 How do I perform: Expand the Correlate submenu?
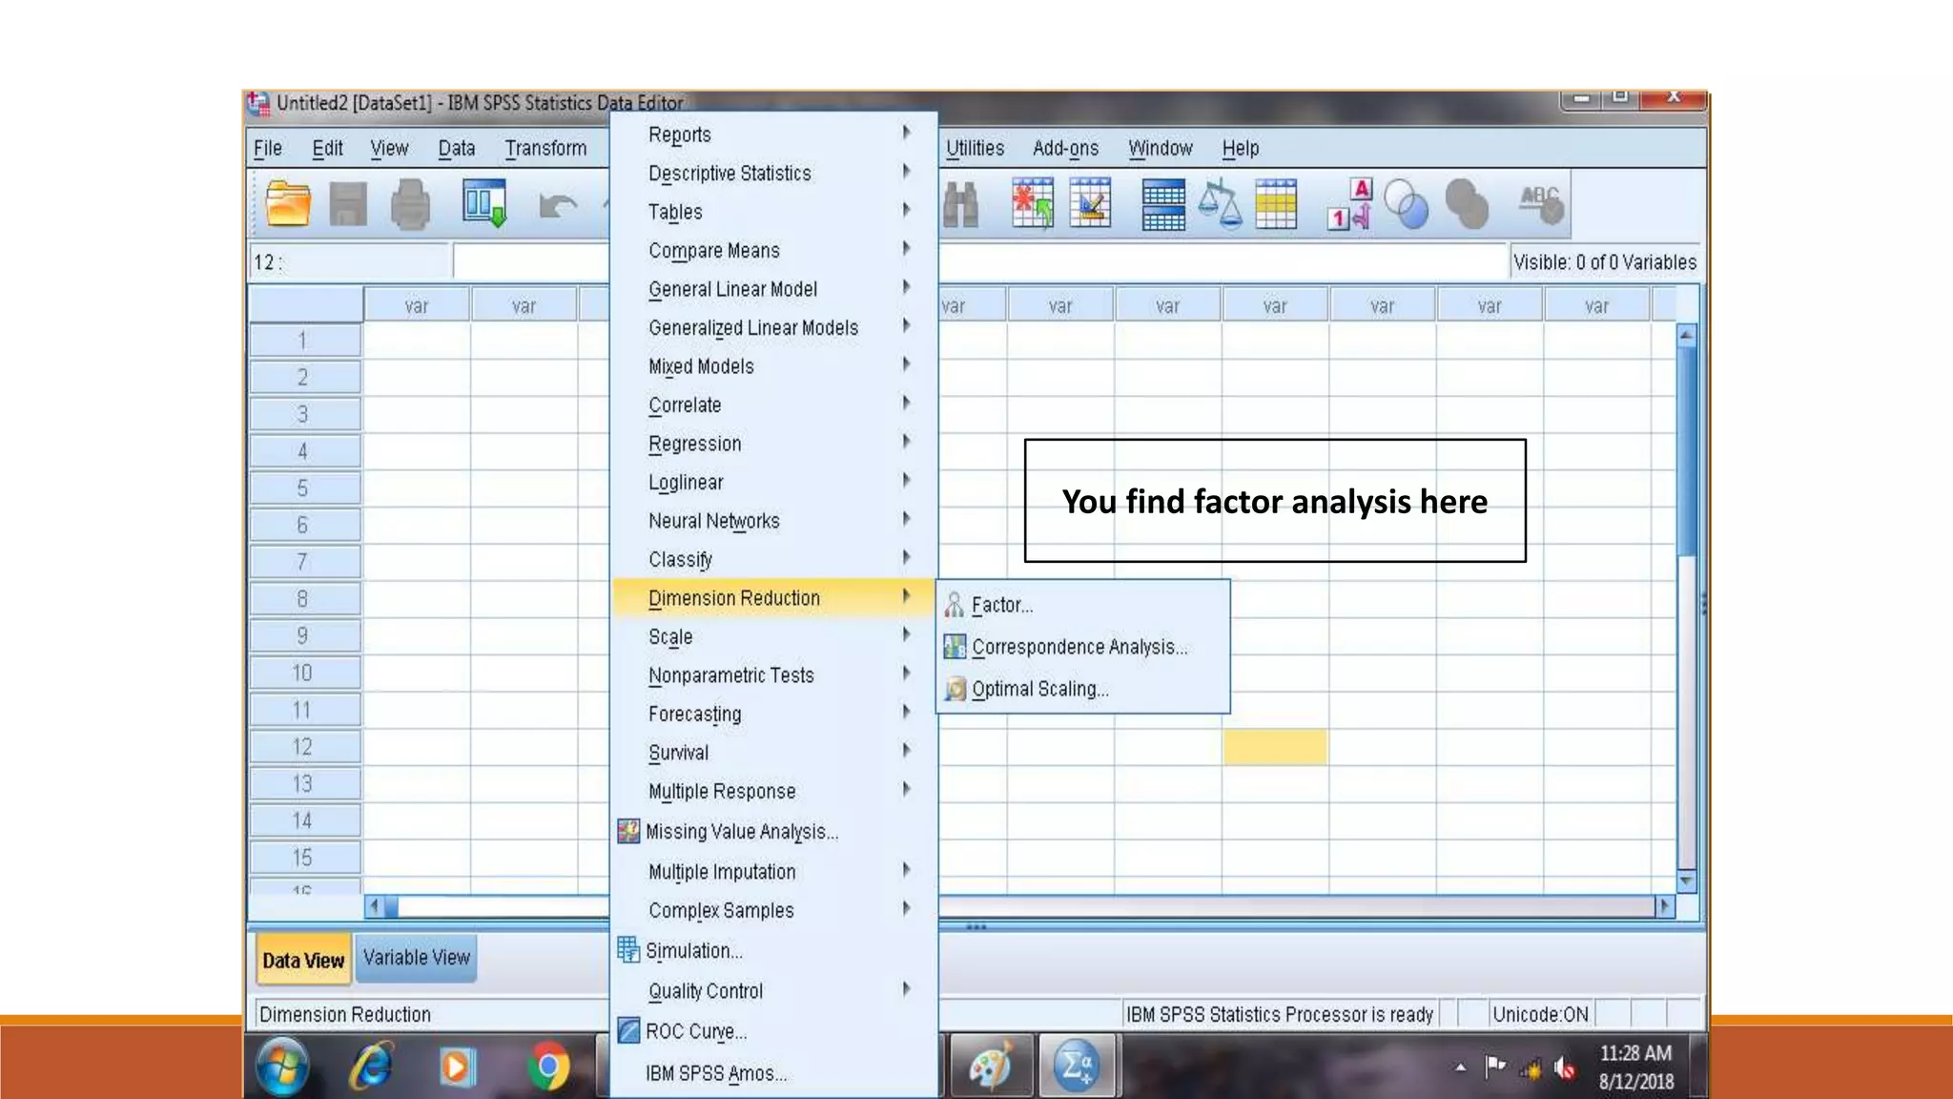pos(772,405)
